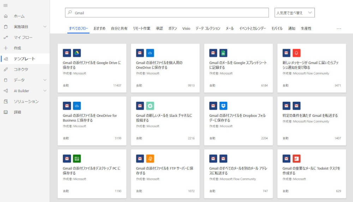Screen dimensions: 353x202
Task: Open the 通知 tab
Action: (292, 28)
